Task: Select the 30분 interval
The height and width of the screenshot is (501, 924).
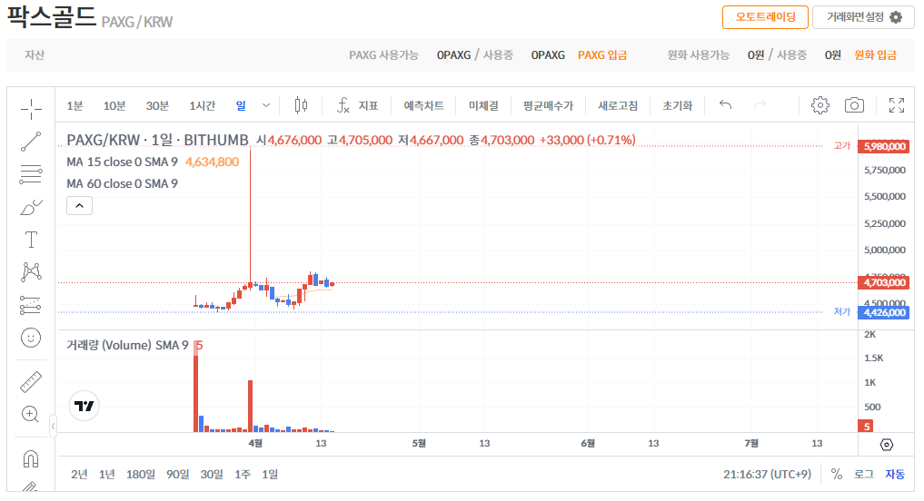Action: [x=157, y=106]
